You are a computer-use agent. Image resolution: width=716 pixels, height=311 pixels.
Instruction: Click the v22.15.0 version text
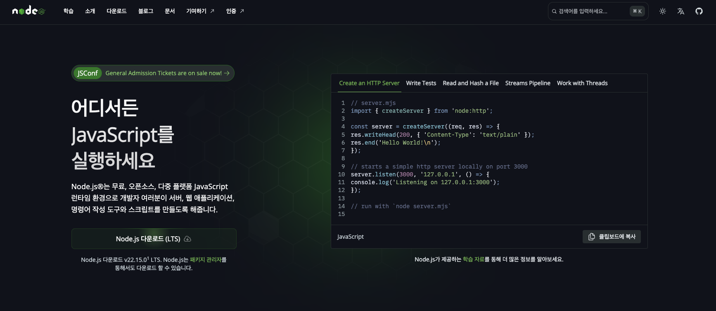pyautogui.click(x=136, y=260)
